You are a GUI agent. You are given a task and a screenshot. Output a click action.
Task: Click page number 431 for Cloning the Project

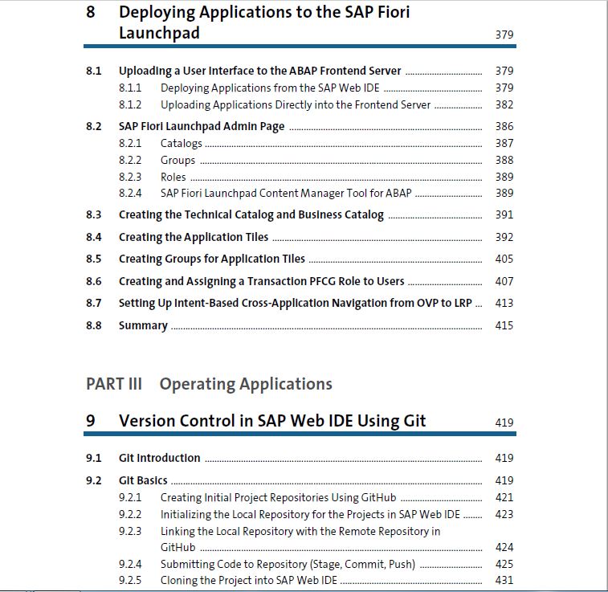(x=504, y=581)
